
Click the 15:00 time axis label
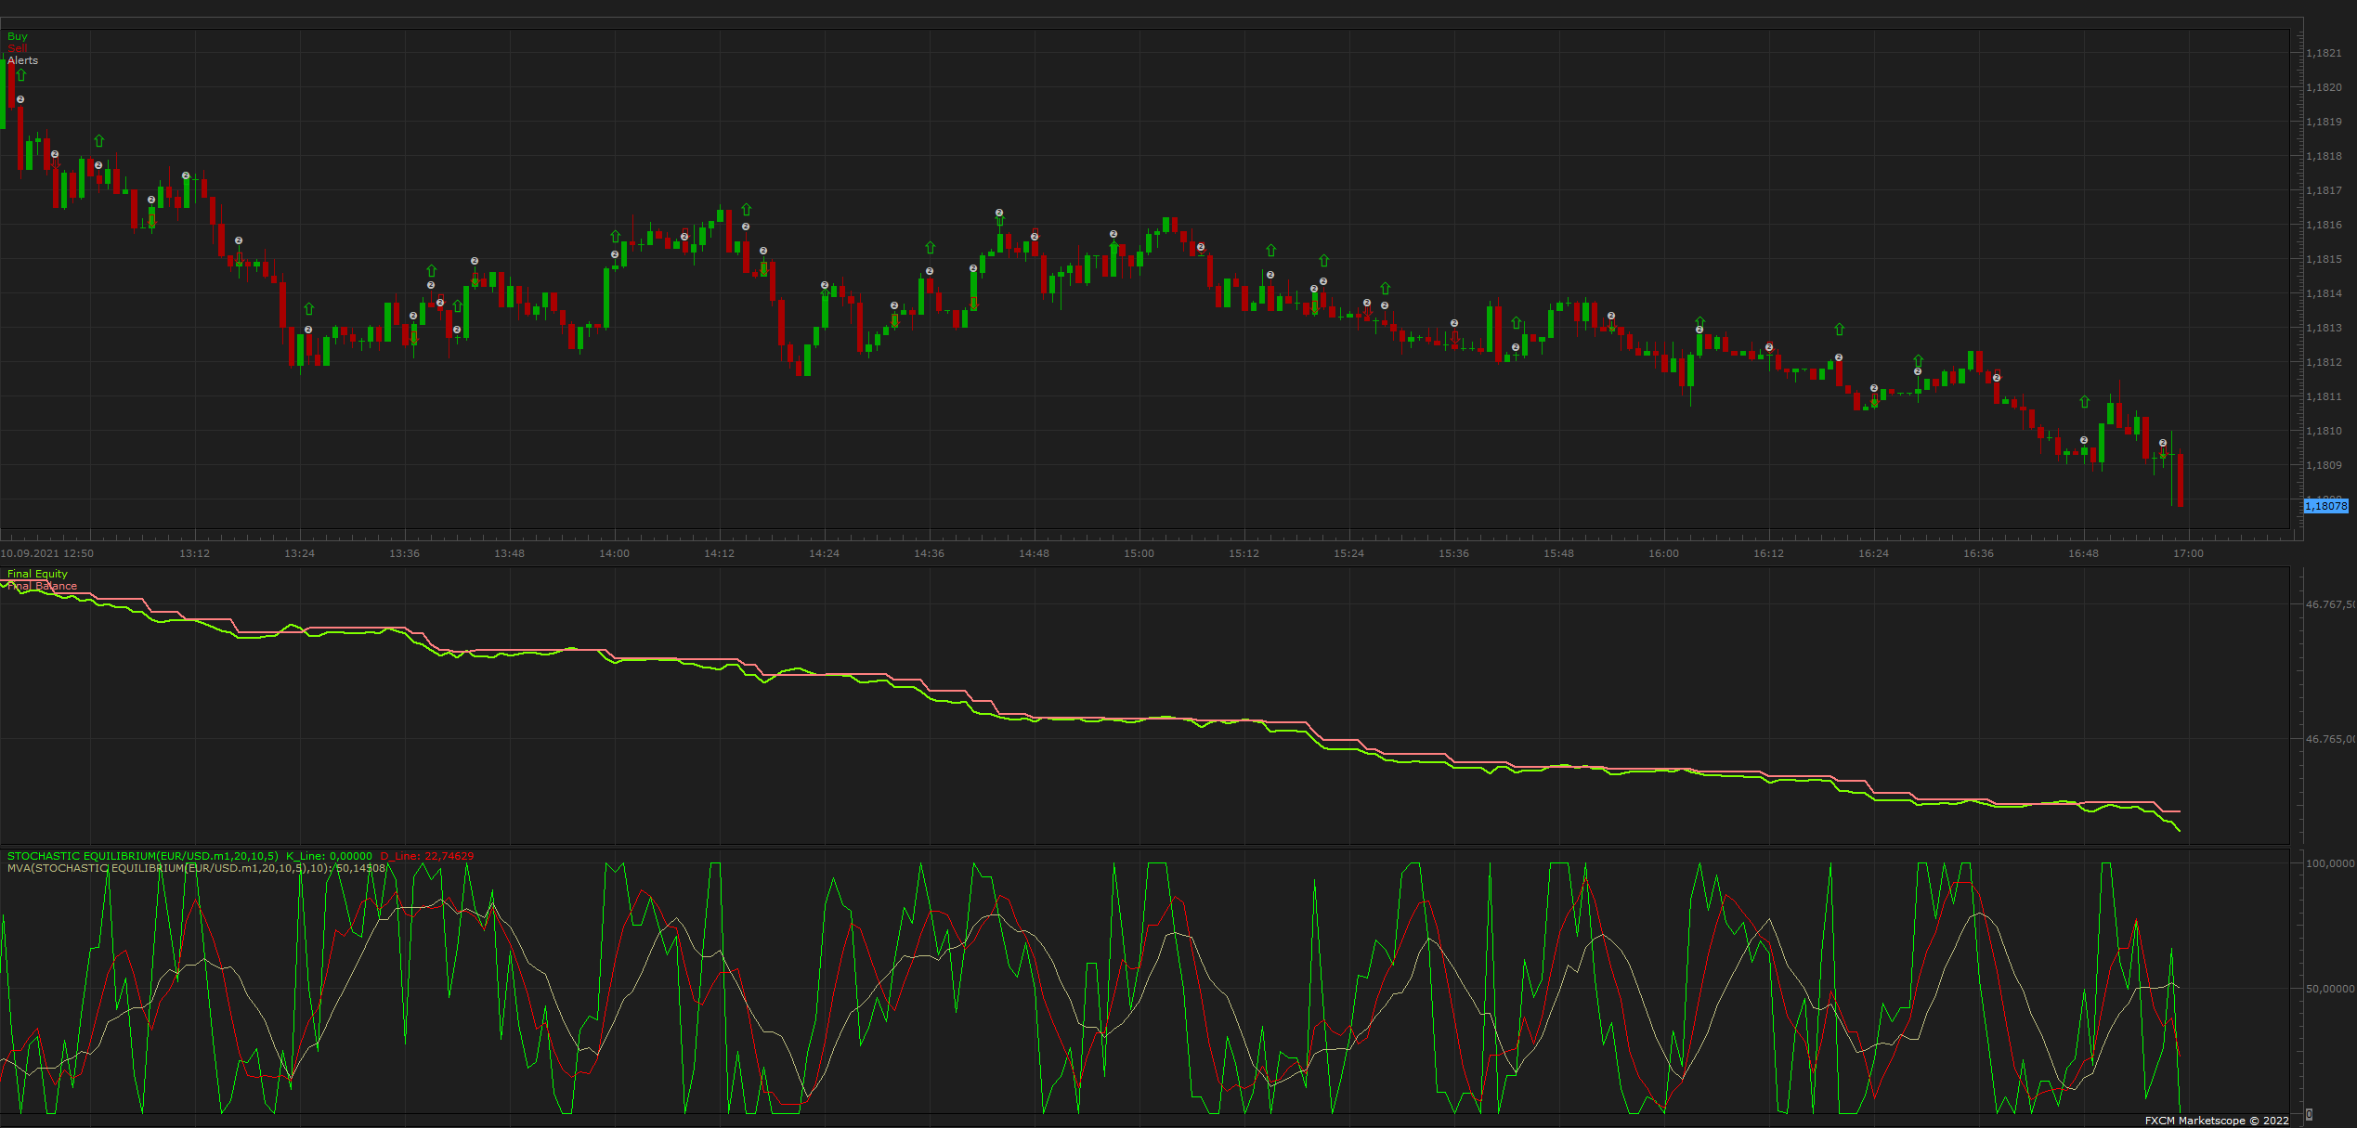coord(1139,553)
